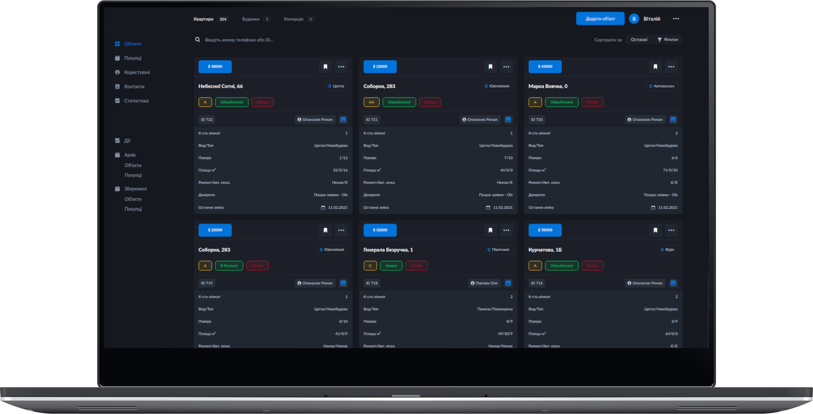813x414 pixels.
Task: Select the Користувачі user icon in sidebar
Action: [117, 72]
